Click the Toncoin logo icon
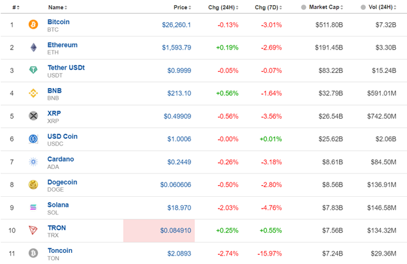Viewport: 407px width, 264px height. coord(33,253)
